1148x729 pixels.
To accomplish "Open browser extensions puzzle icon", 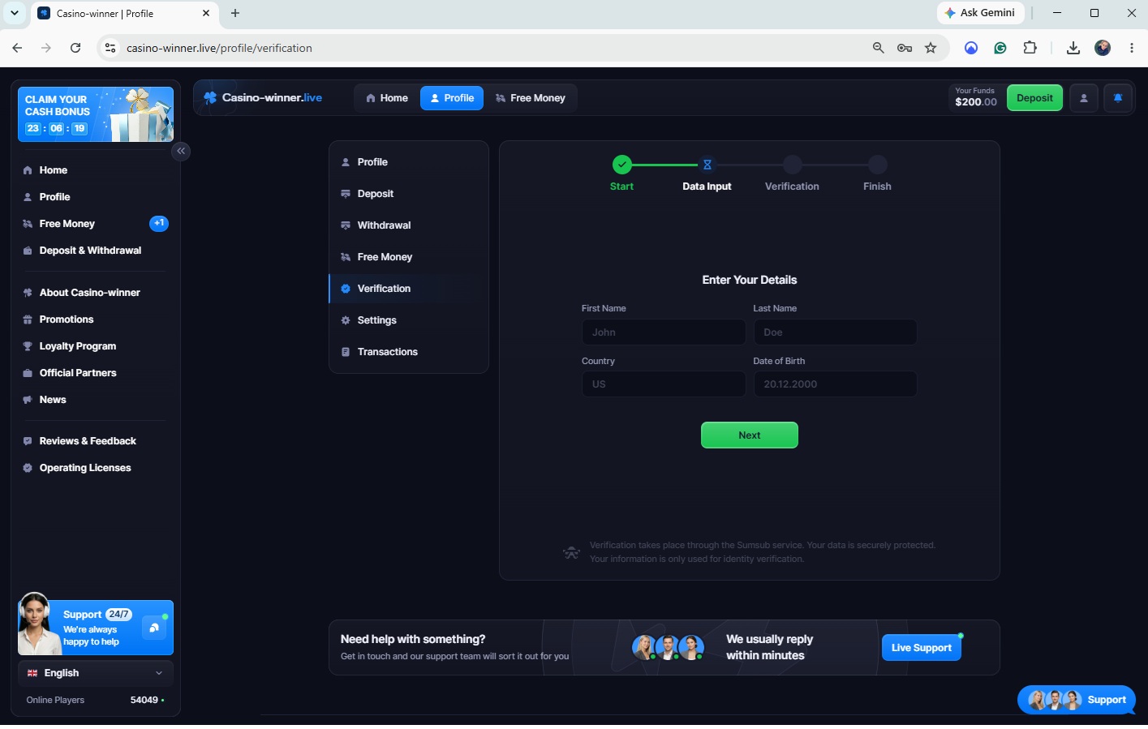I will pyautogui.click(x=1030, y=48).
